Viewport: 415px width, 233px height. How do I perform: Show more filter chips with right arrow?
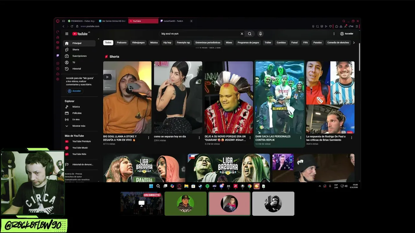pos(354,42)
